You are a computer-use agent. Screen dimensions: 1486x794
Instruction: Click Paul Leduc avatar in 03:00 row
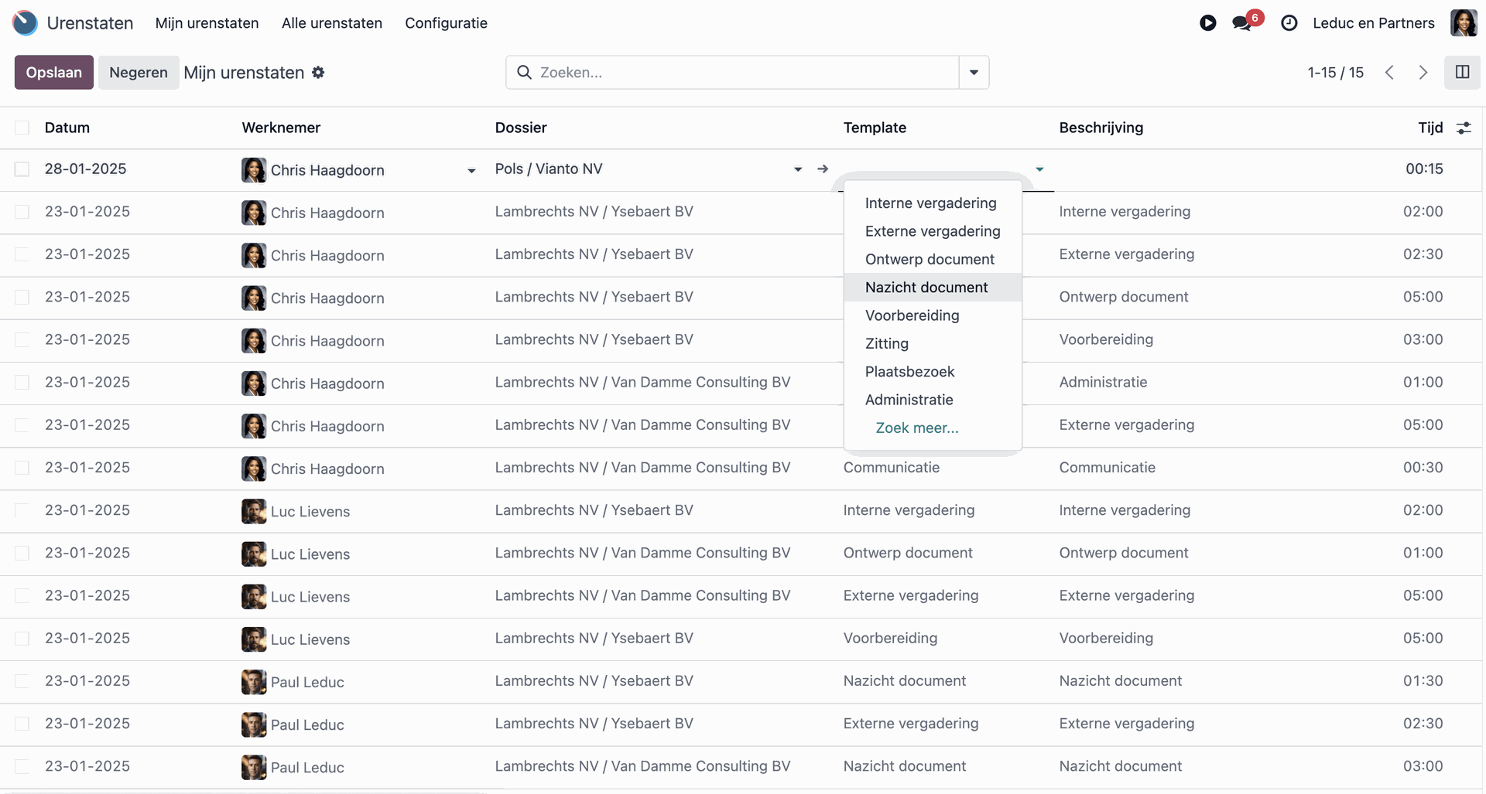coord(254,767)
